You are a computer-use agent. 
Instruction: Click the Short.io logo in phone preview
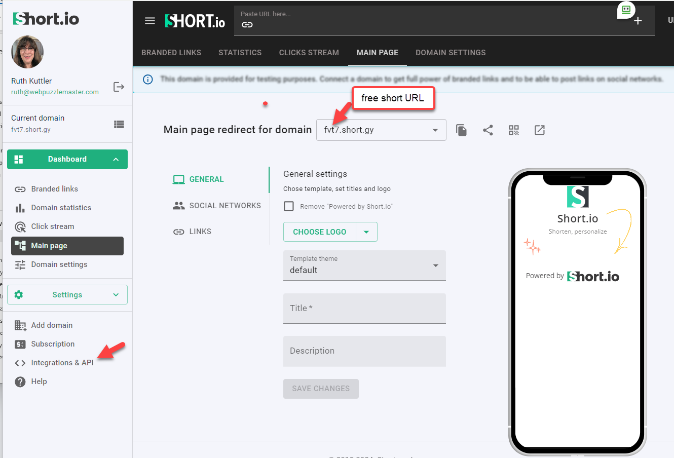(x=578, y=197)
